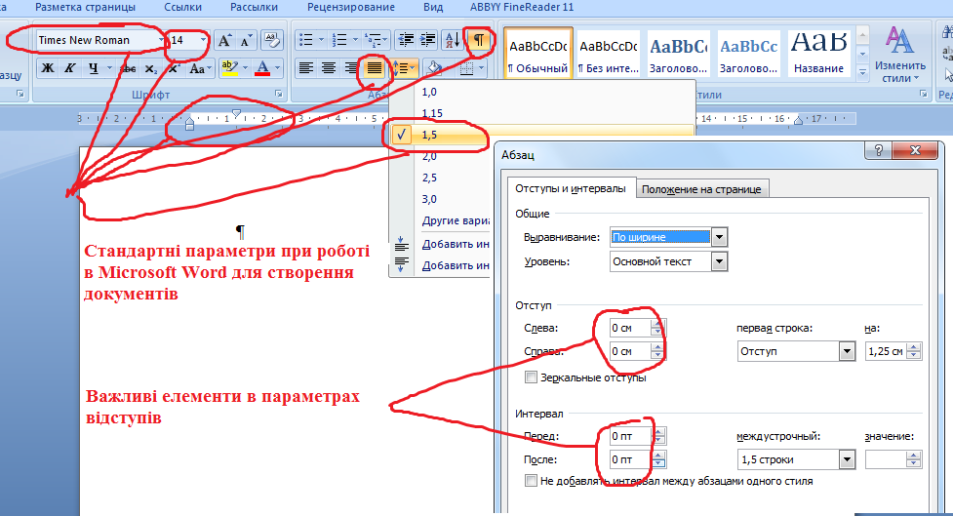Toggle show paragraph marks (¶) button
This screenshot has width=953, height=516.
[479, 41]
